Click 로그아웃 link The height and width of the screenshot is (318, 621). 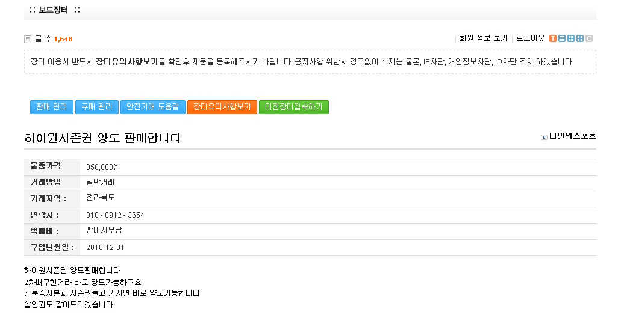pyautogui.click(x=530, y=38)
